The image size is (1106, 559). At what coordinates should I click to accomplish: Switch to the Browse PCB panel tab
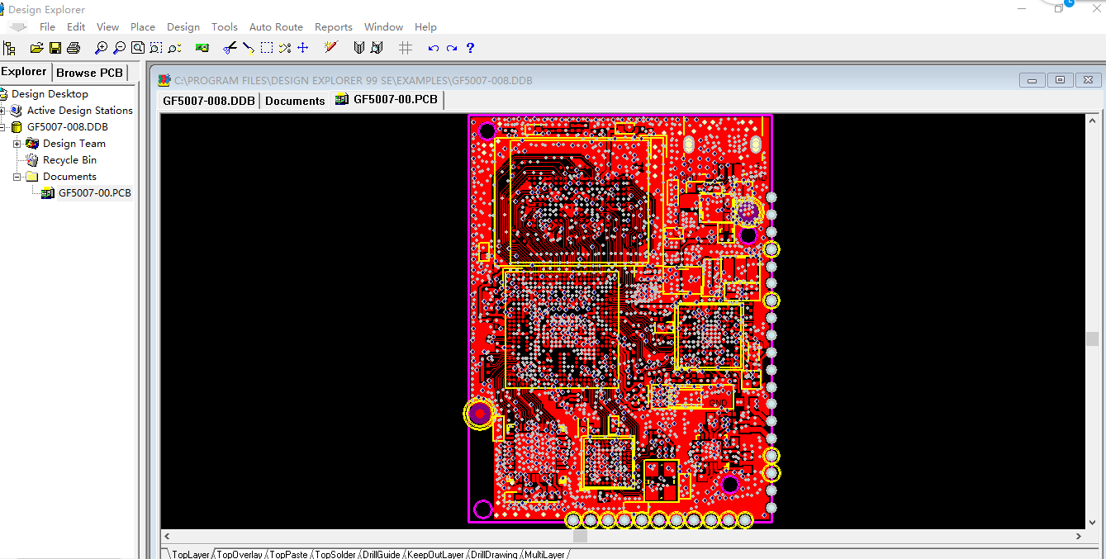click(89, 73)
